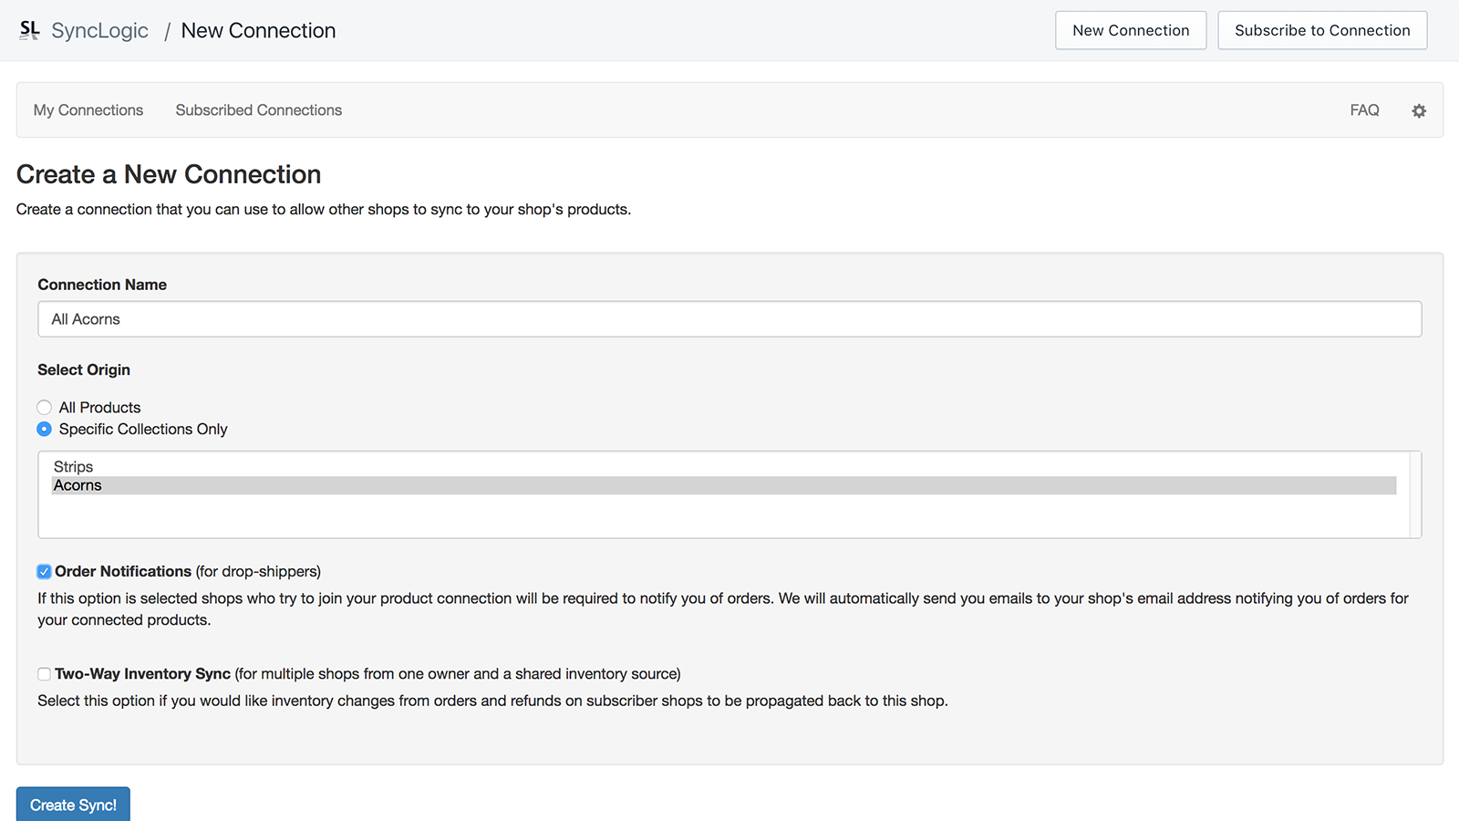Click the Order Notifications label text
Screen dimensions: 1459x821
(x=123, y=572)
